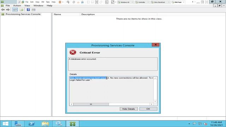Open the console File menu

coord(8,6)
